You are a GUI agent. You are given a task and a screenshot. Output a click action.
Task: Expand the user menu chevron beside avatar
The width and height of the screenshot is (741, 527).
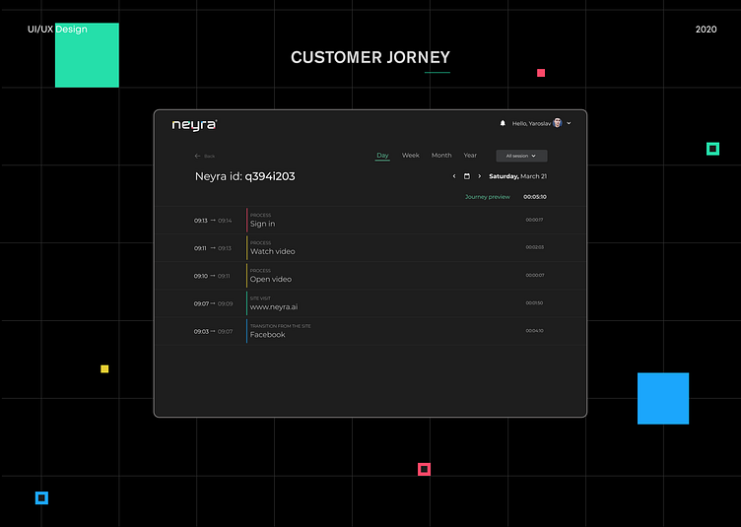(x=569, y=123)
